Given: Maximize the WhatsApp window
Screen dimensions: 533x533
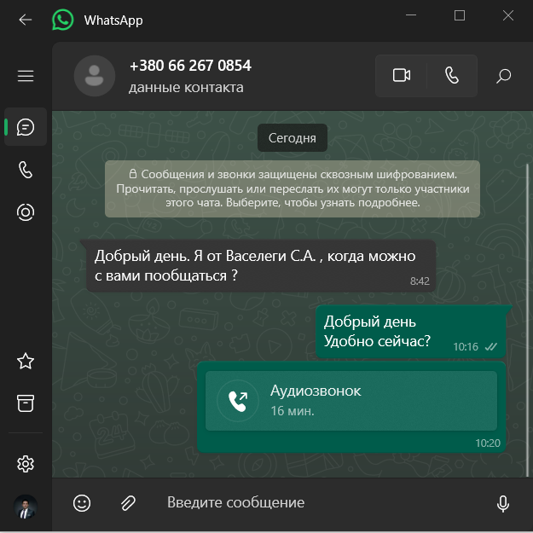Looking at the screenshot, I should pyautogui.click(x=460, y=15).
